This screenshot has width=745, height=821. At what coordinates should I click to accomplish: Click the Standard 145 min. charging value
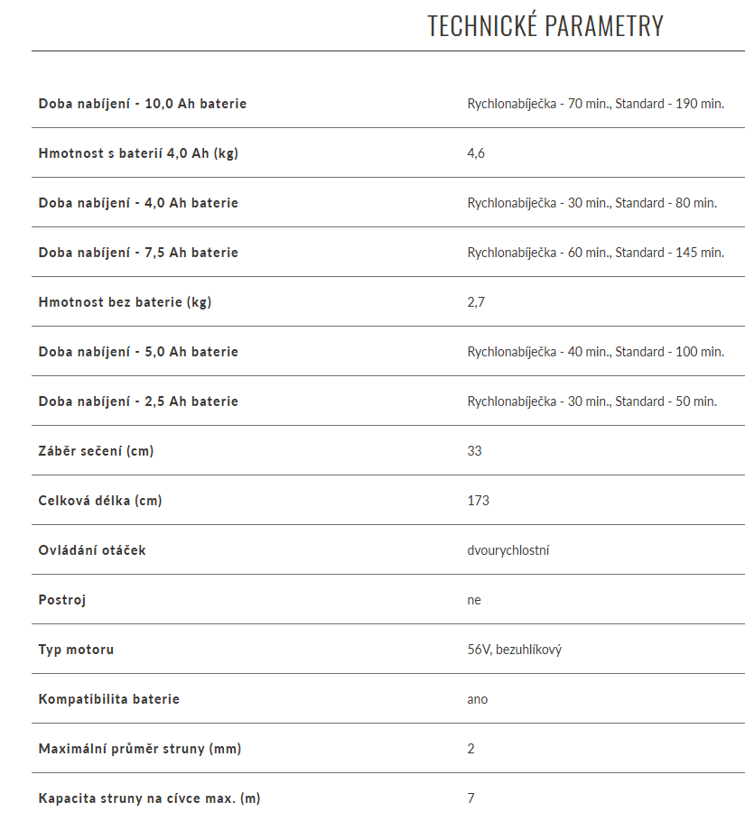pos(596,253)
